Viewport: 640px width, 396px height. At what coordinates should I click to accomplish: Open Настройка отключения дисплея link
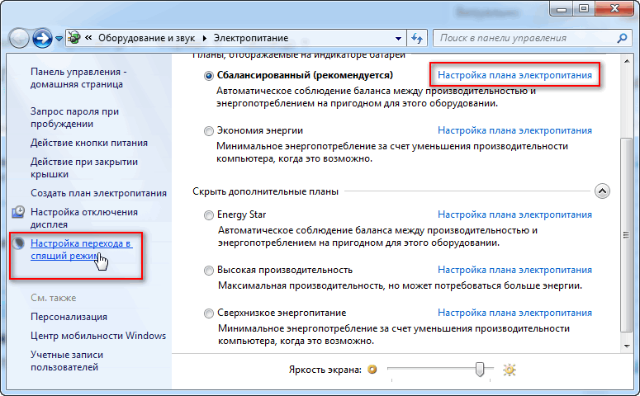click(x=84, y=218)
